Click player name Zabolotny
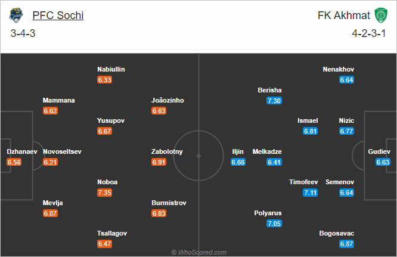This screenshot has height=257, width=397. [167, 151]
